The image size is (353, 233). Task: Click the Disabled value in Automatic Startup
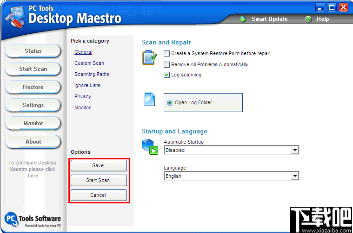point(175,150)
